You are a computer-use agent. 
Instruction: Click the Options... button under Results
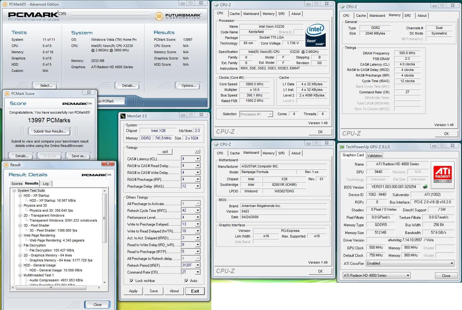coord(189,86)
